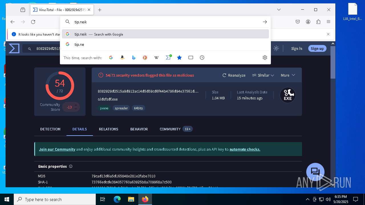The image size is (365, 205).
Task: Search open tabs icon
Action: 191,58
